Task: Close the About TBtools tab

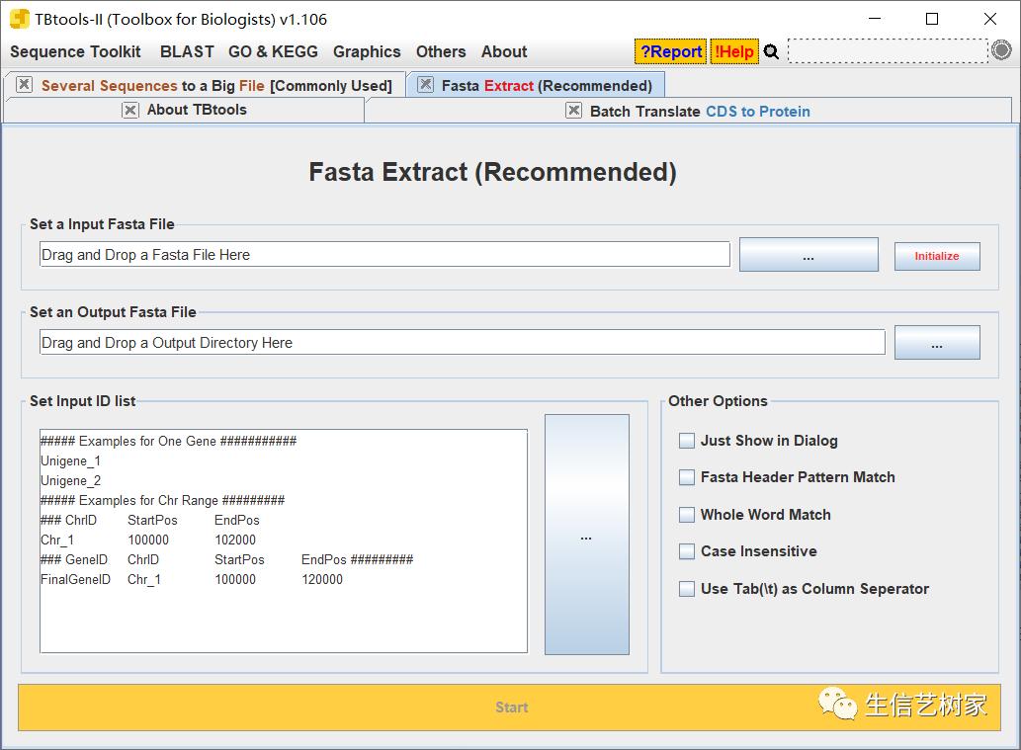Action: (x=130, y=110)
